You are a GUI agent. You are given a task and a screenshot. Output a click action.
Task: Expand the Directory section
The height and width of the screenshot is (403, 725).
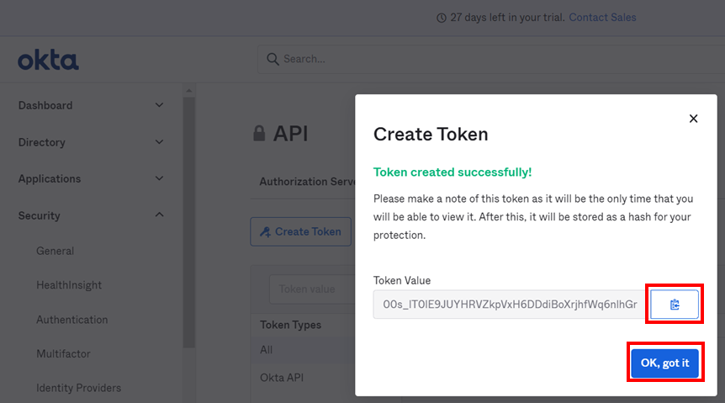[x=159, y=142]
